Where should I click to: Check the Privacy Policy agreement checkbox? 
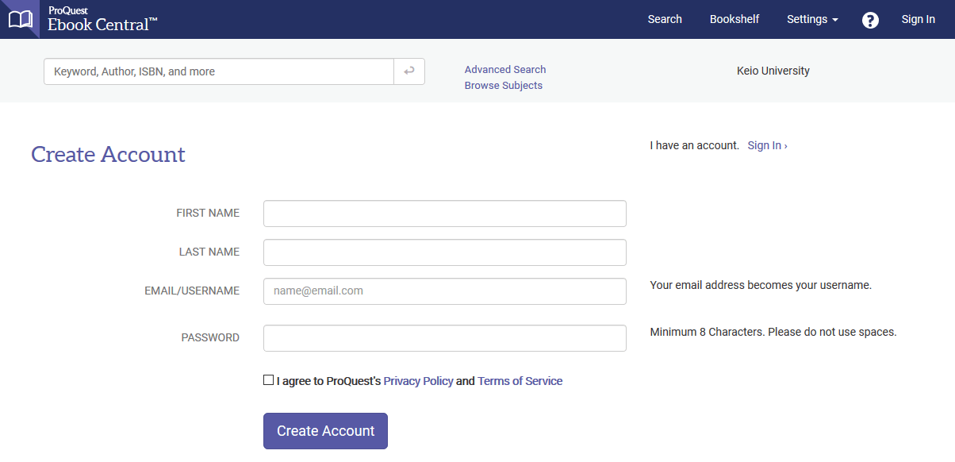(268, 379)
